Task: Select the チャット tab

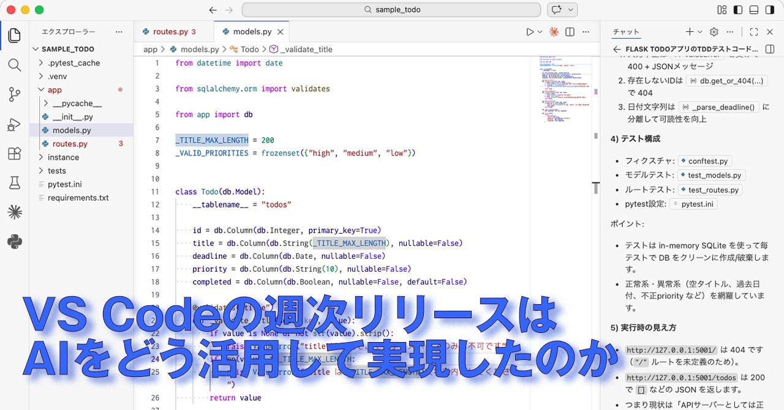Action: coord(626,32)
